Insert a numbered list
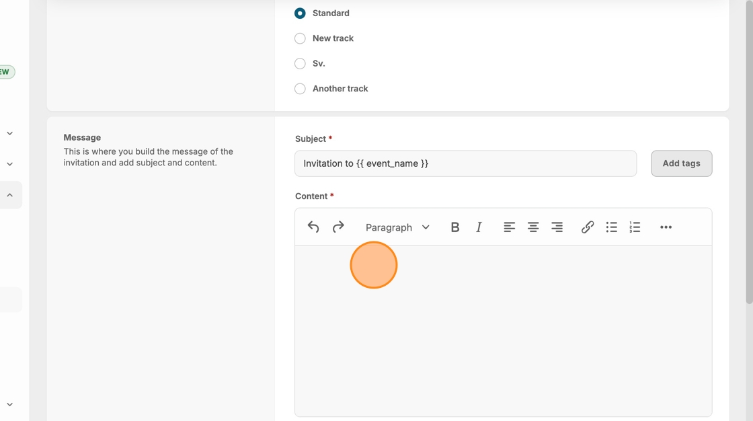This screenshot has width=753, height=421. click(x=635, y=227)
